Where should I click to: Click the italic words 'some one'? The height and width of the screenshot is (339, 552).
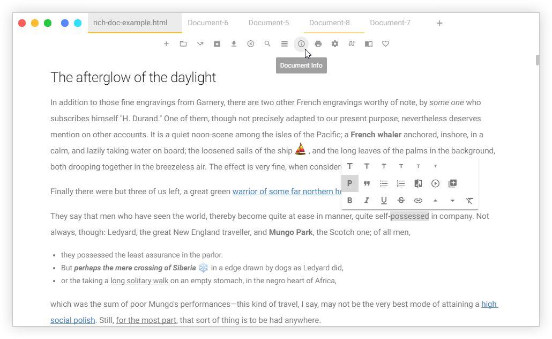[x=446, y=102]
